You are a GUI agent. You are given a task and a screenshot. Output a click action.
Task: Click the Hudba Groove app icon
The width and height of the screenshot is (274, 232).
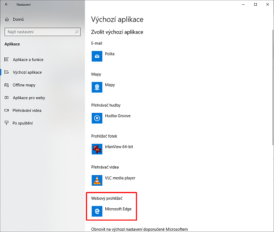tap(97, 118)
